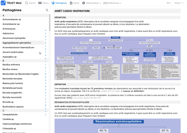Viewport: 187px width, 133px height.
Task: Jump to letter A in alphabet index
Action: (46, 30)
